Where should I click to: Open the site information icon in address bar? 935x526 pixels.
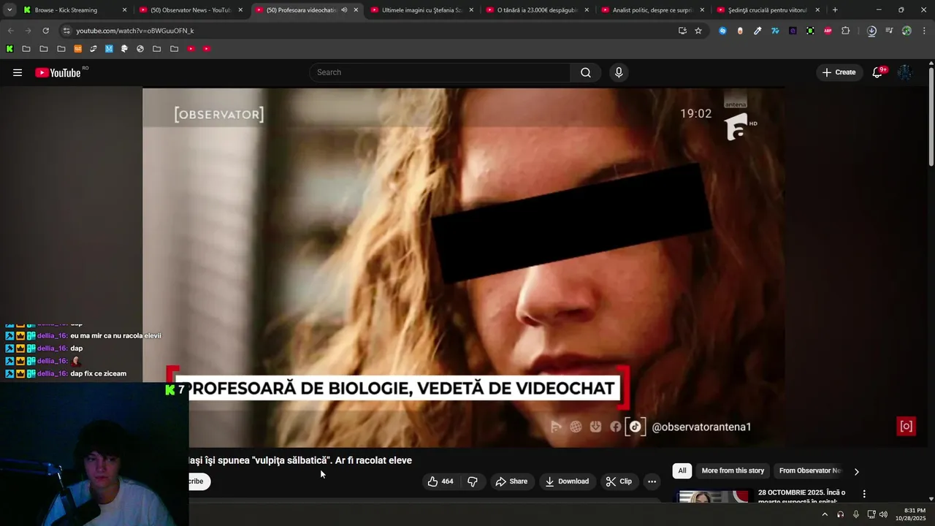[x=66, y=31]
